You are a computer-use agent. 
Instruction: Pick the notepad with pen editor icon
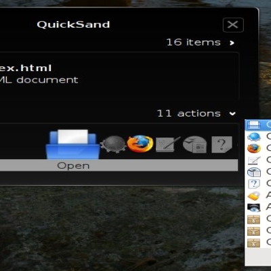168,144
